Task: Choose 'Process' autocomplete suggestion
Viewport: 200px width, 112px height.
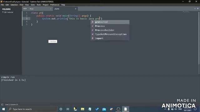Action: click(x=110, y=26)
